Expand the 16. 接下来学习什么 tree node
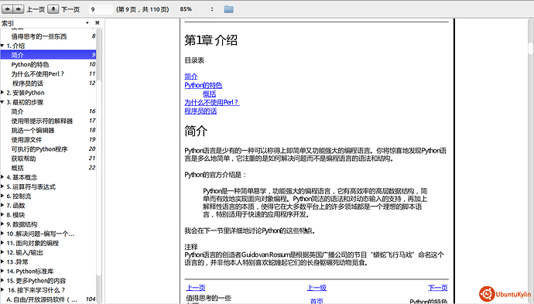The width and height of the screenshot is (534, 304). [2, 290]
